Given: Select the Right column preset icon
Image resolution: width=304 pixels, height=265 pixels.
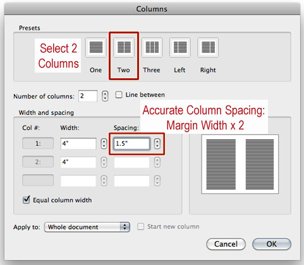Looking at the screenshot, I should pos(208,47).
